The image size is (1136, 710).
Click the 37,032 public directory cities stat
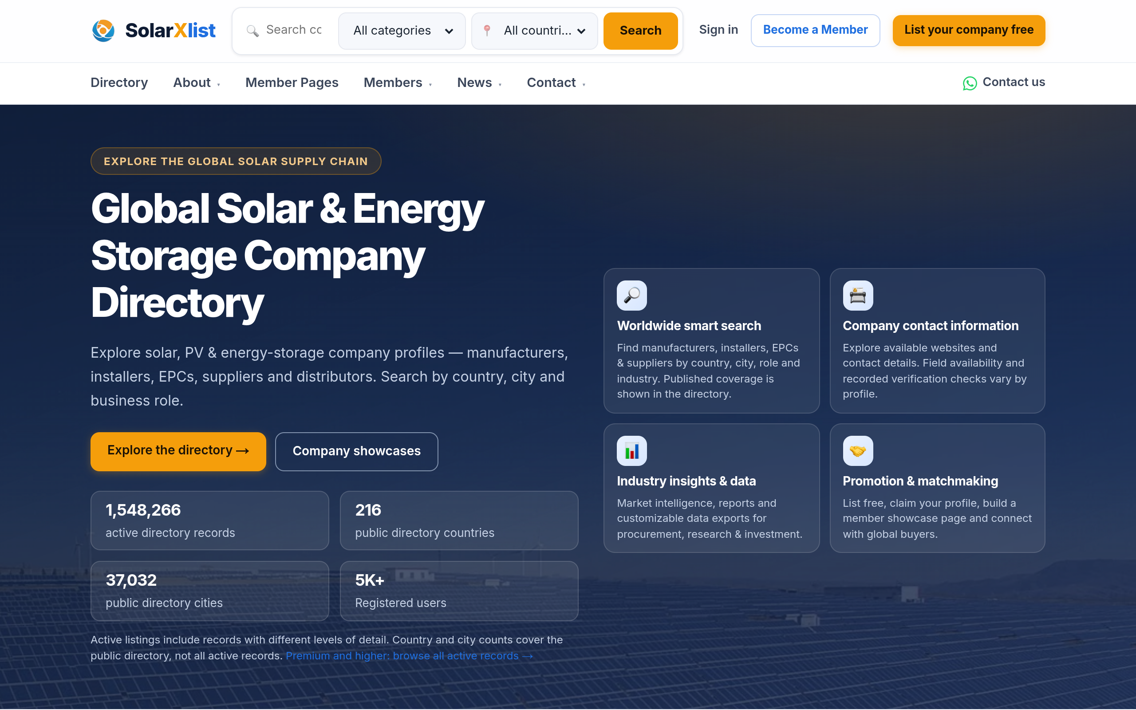pos(209,591)
